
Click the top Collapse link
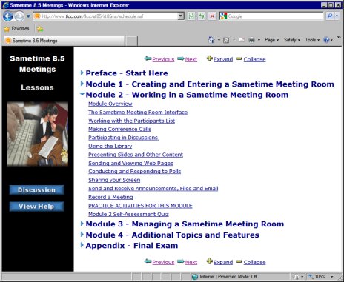pos(254,59)
